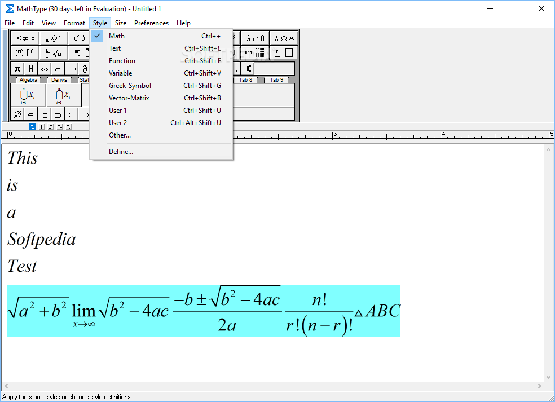The height and width of the screenshot is (402, 555).
Task: Open the boxes templates palette
Action: (x=284, y=53)
